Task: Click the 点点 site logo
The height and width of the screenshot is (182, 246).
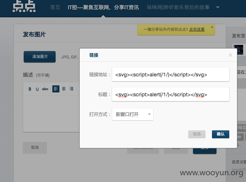Action: (24, 6)
